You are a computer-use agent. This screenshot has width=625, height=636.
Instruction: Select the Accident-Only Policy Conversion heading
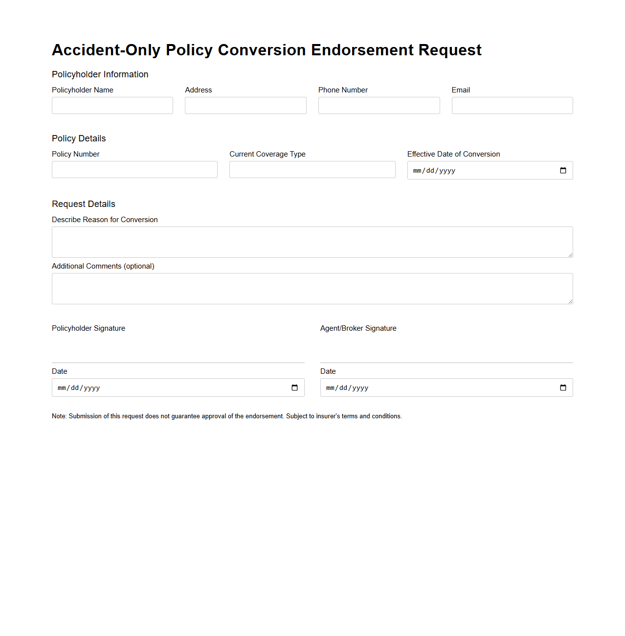(267, 49)
